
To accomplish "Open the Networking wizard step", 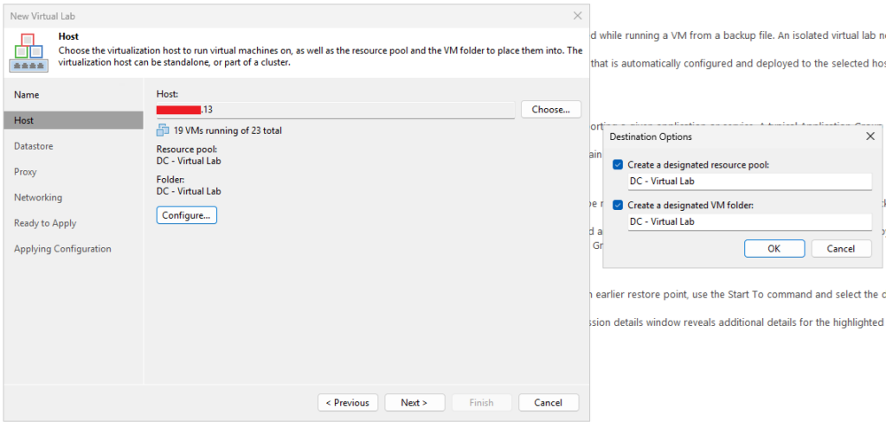I will pos(38,197).
